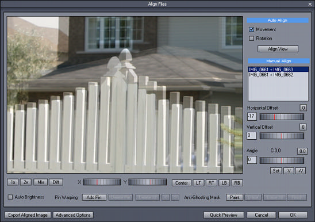Image resolution: width=315 pixels, height=222 pixels.
Task: Click Paint for anti-ghosting mask
Action: (x=235, y=197)
